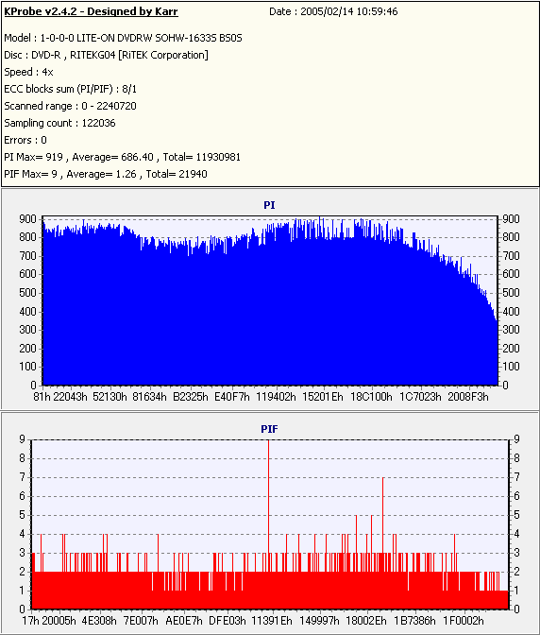This screenshot has width=540, height=635.
Task: Click the PI Max statistics line
Action: (122, 157)
